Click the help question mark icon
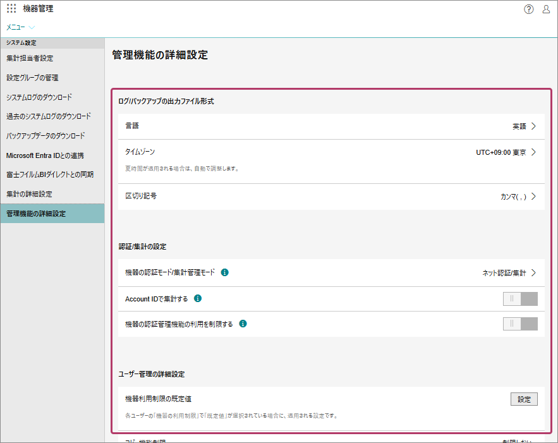The height and width of the screenshot is (443, 558). point(529,9)
